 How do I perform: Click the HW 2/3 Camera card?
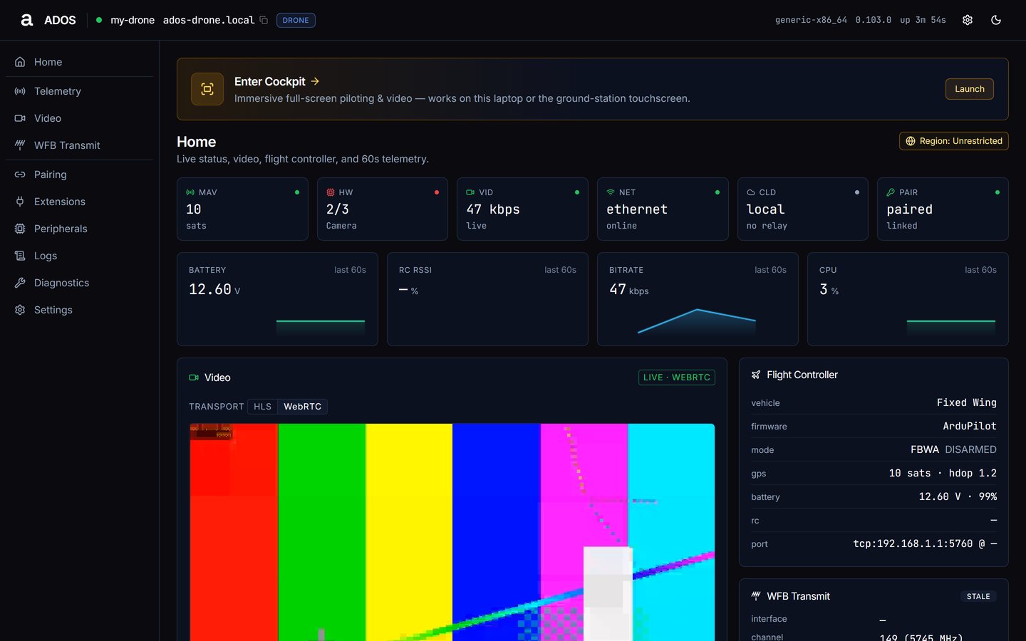pyautogui.click(x=383, y=209)
